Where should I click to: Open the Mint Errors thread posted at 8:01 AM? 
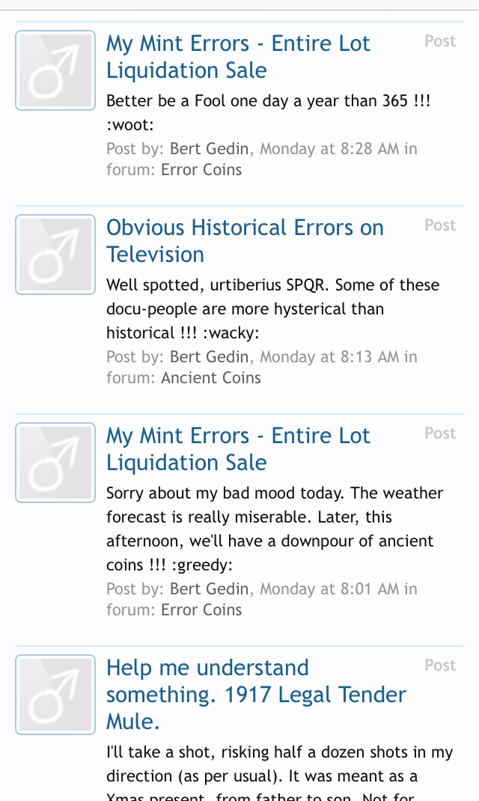click(238, 449)
